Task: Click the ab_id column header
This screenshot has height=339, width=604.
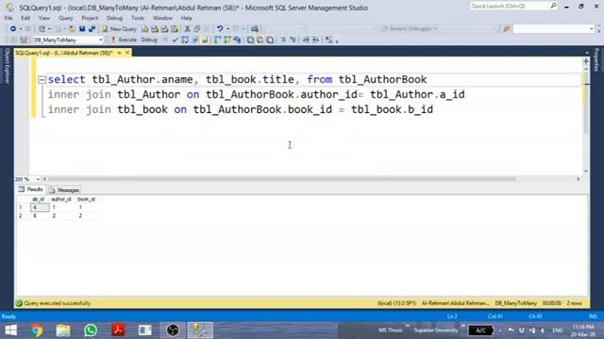Action: (x=38, y=199)
